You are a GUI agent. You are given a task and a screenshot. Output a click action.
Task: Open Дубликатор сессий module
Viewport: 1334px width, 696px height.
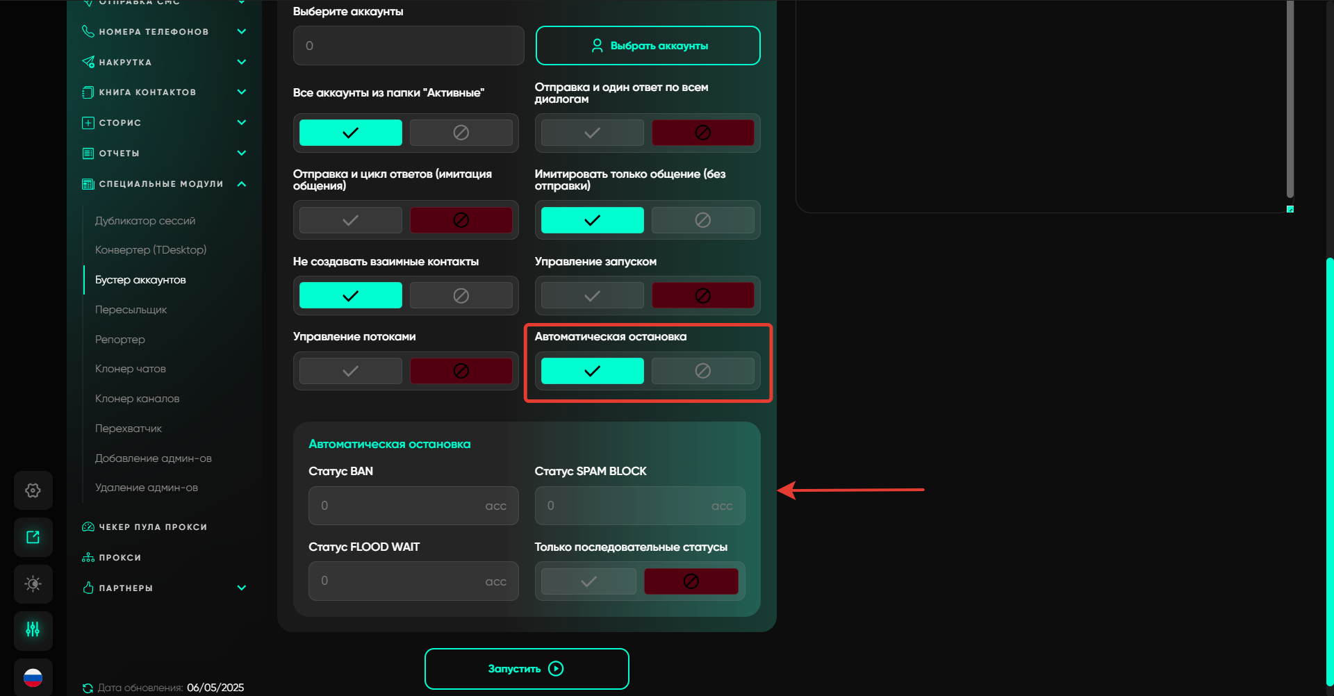tap(145, 221)
